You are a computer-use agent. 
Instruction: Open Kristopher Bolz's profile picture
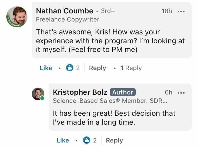click(x=38, y=94)
